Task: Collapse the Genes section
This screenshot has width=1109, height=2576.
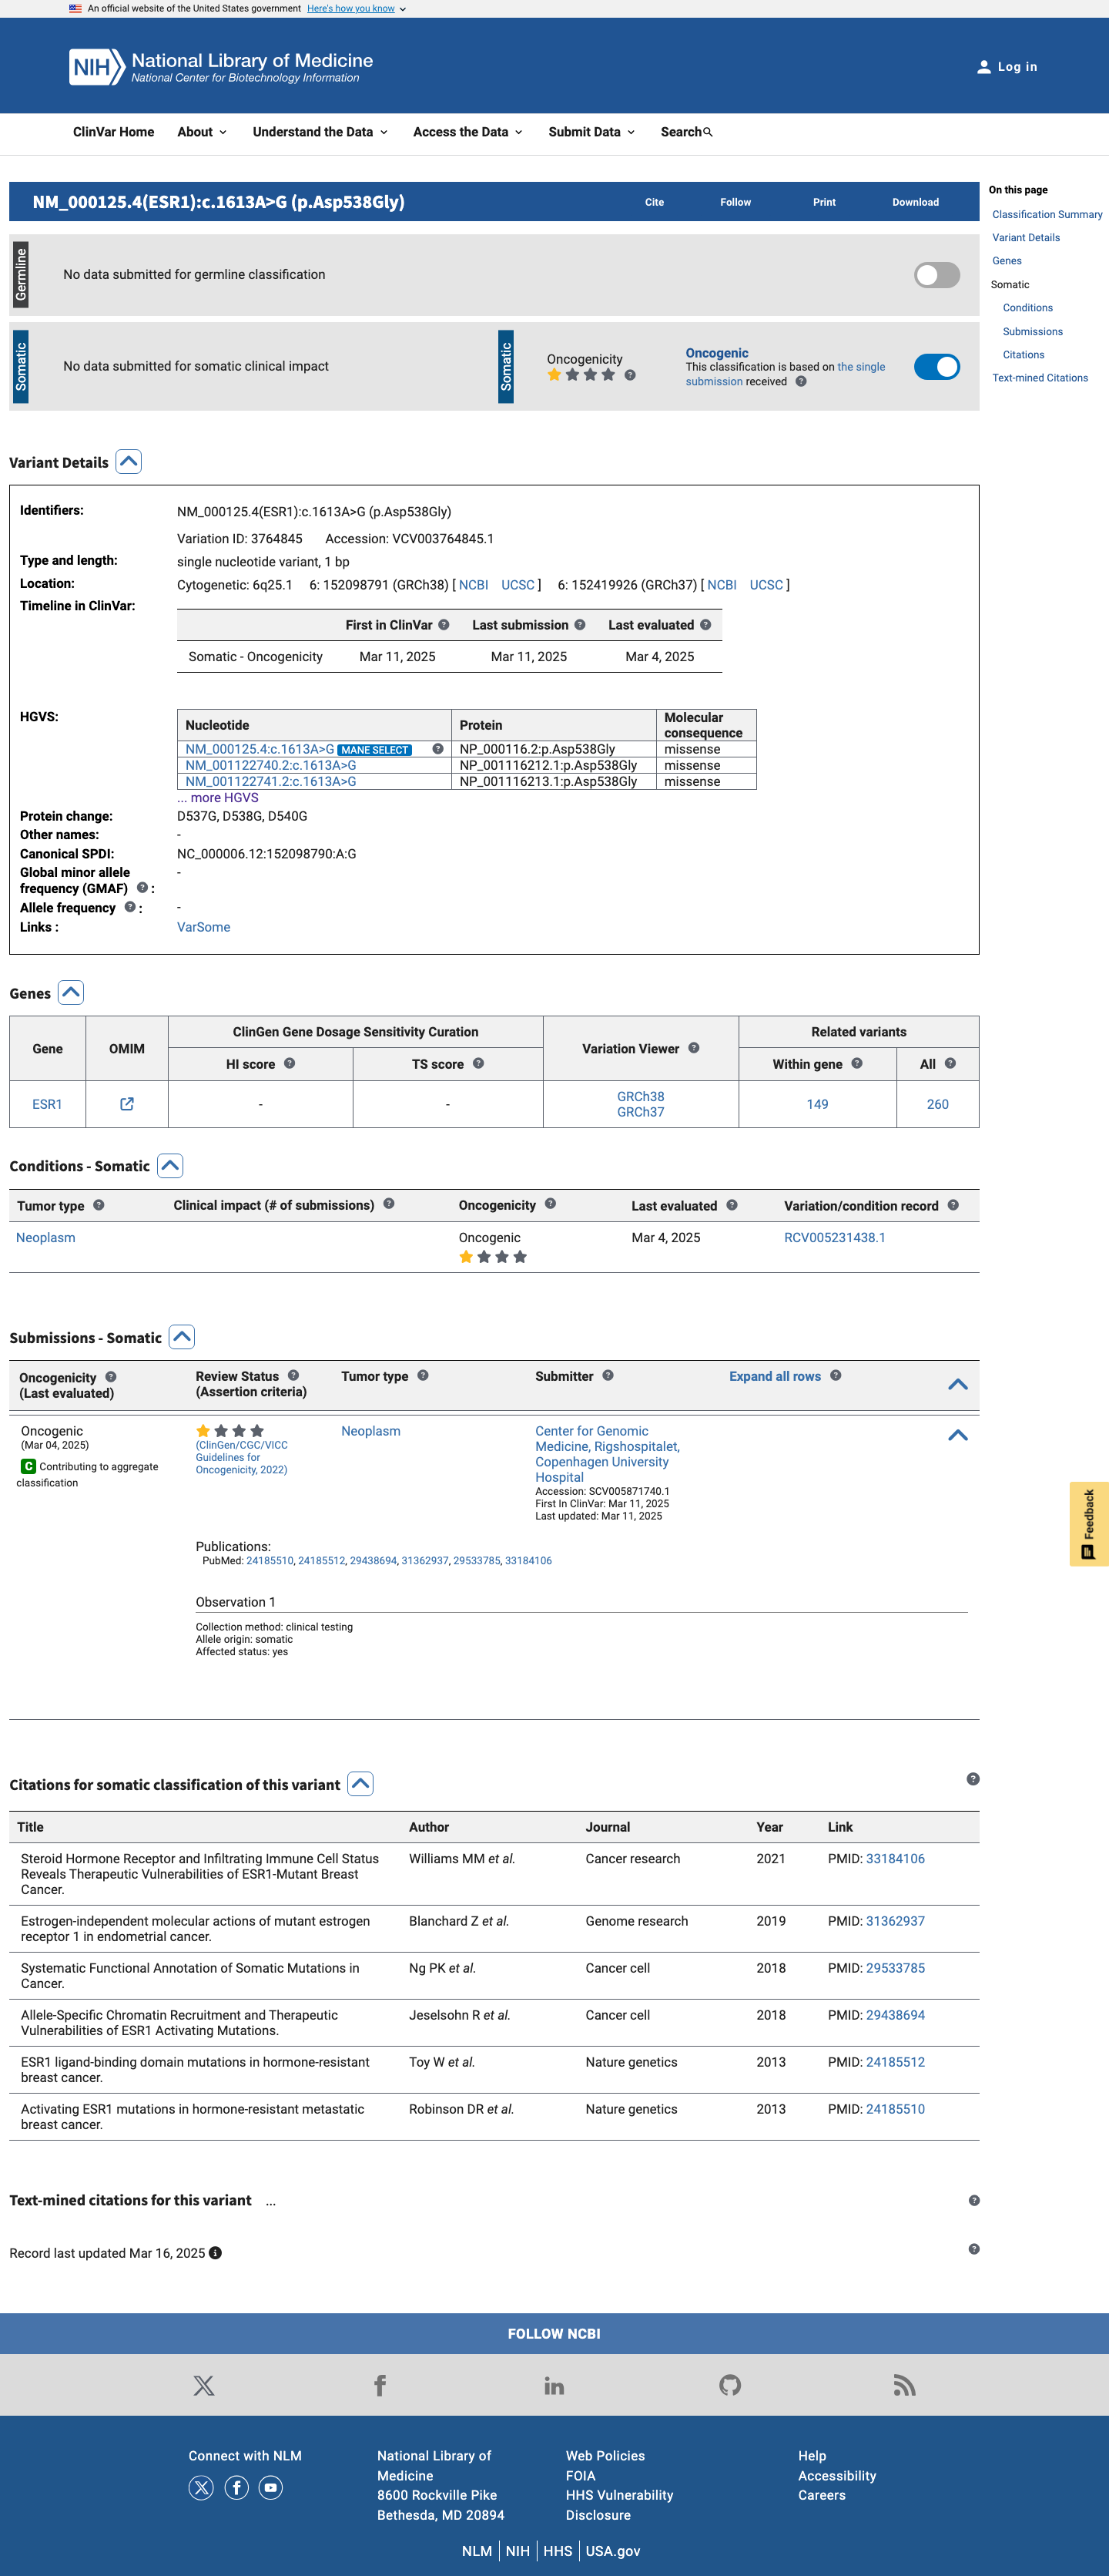Action: (71, 993)
